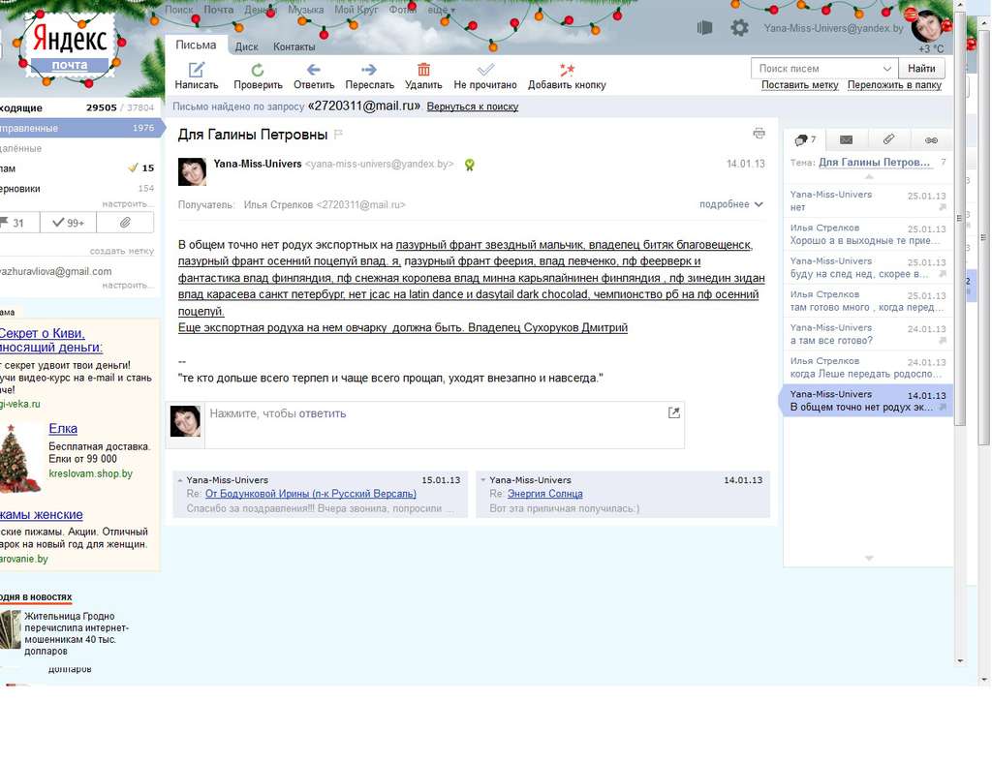992x762 pixels.
Task: Open Деньги in top navigation
Action: pos(261,10)
